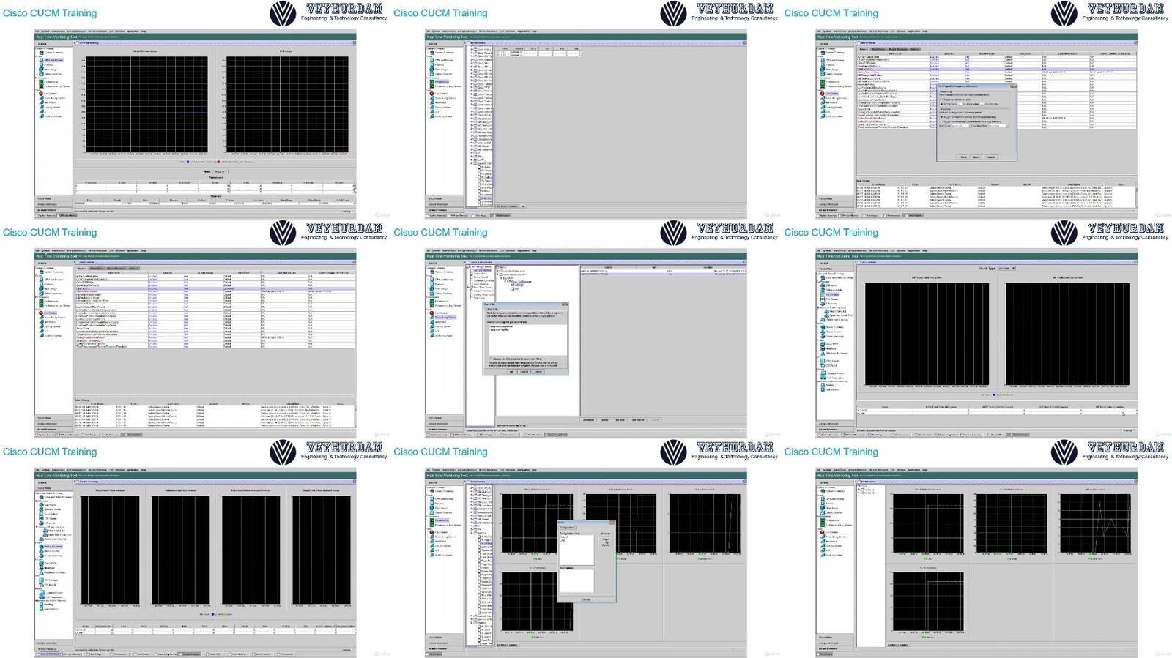
Task: Open File menu in the CPU usage charts frame
Action: coord(37,31)
